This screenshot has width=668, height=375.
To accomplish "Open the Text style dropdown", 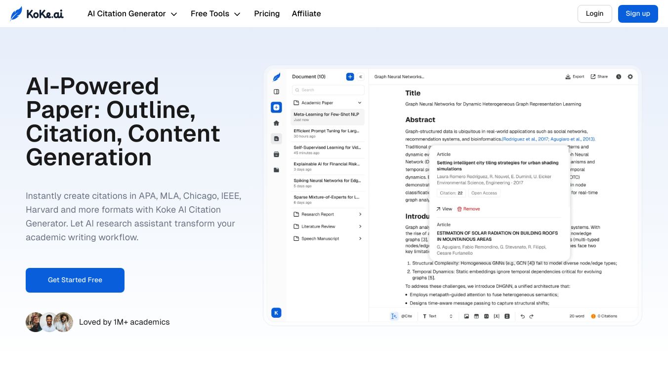I will coord(438,316).
